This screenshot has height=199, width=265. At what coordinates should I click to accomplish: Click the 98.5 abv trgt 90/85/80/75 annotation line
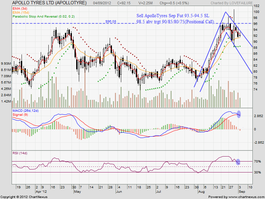coord(176,22)
